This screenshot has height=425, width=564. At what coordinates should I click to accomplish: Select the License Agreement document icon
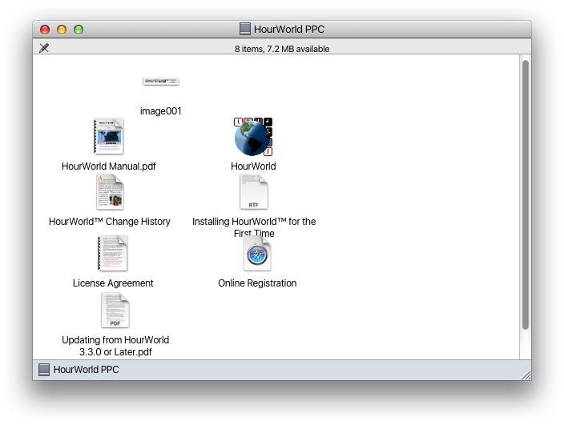point(113,254)
